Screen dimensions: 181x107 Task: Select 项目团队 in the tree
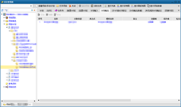tap(12, 18)
